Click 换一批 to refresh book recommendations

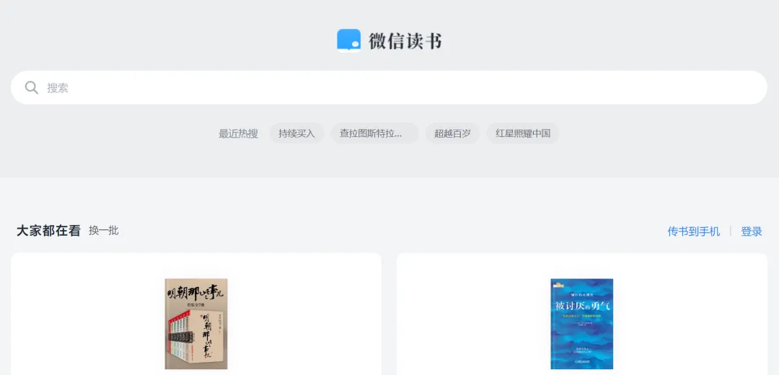tap(103, 231)
